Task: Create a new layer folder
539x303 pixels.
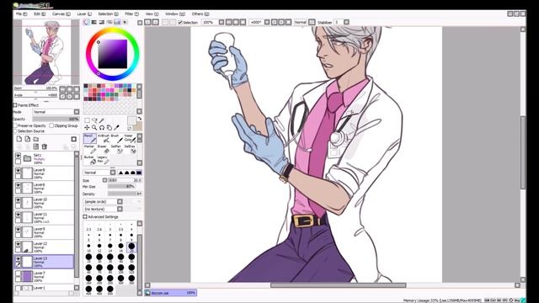Action: (35, 139)
